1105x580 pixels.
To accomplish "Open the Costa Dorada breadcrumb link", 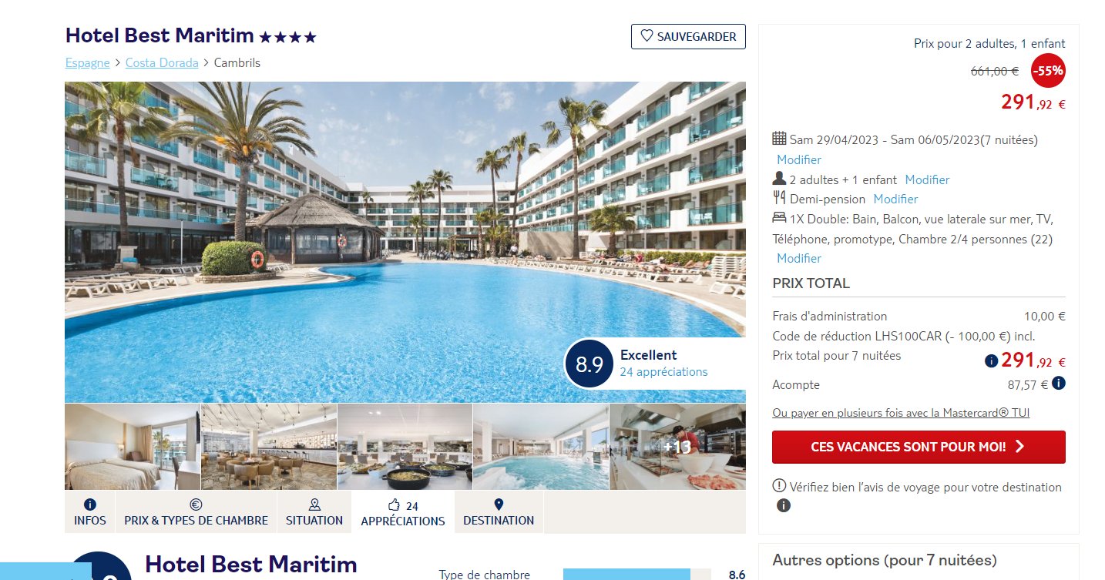I will coord(162,63).
